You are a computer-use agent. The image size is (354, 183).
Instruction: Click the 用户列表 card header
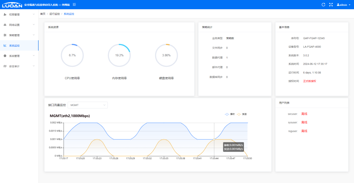tap(312, 103)
